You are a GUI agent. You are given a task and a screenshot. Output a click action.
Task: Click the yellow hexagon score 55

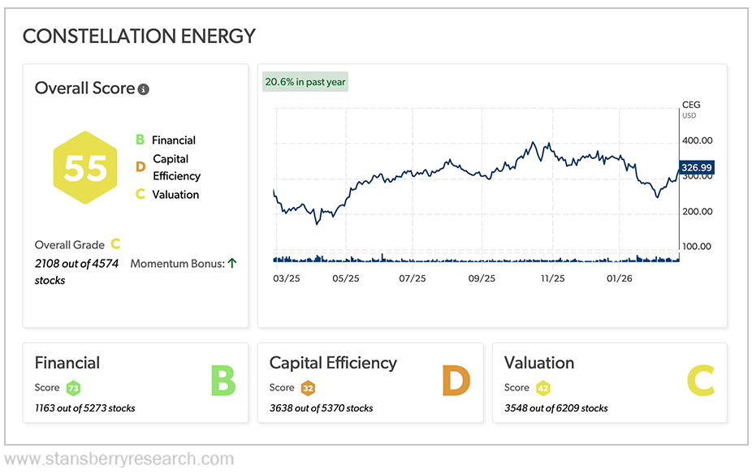point(85,168)
